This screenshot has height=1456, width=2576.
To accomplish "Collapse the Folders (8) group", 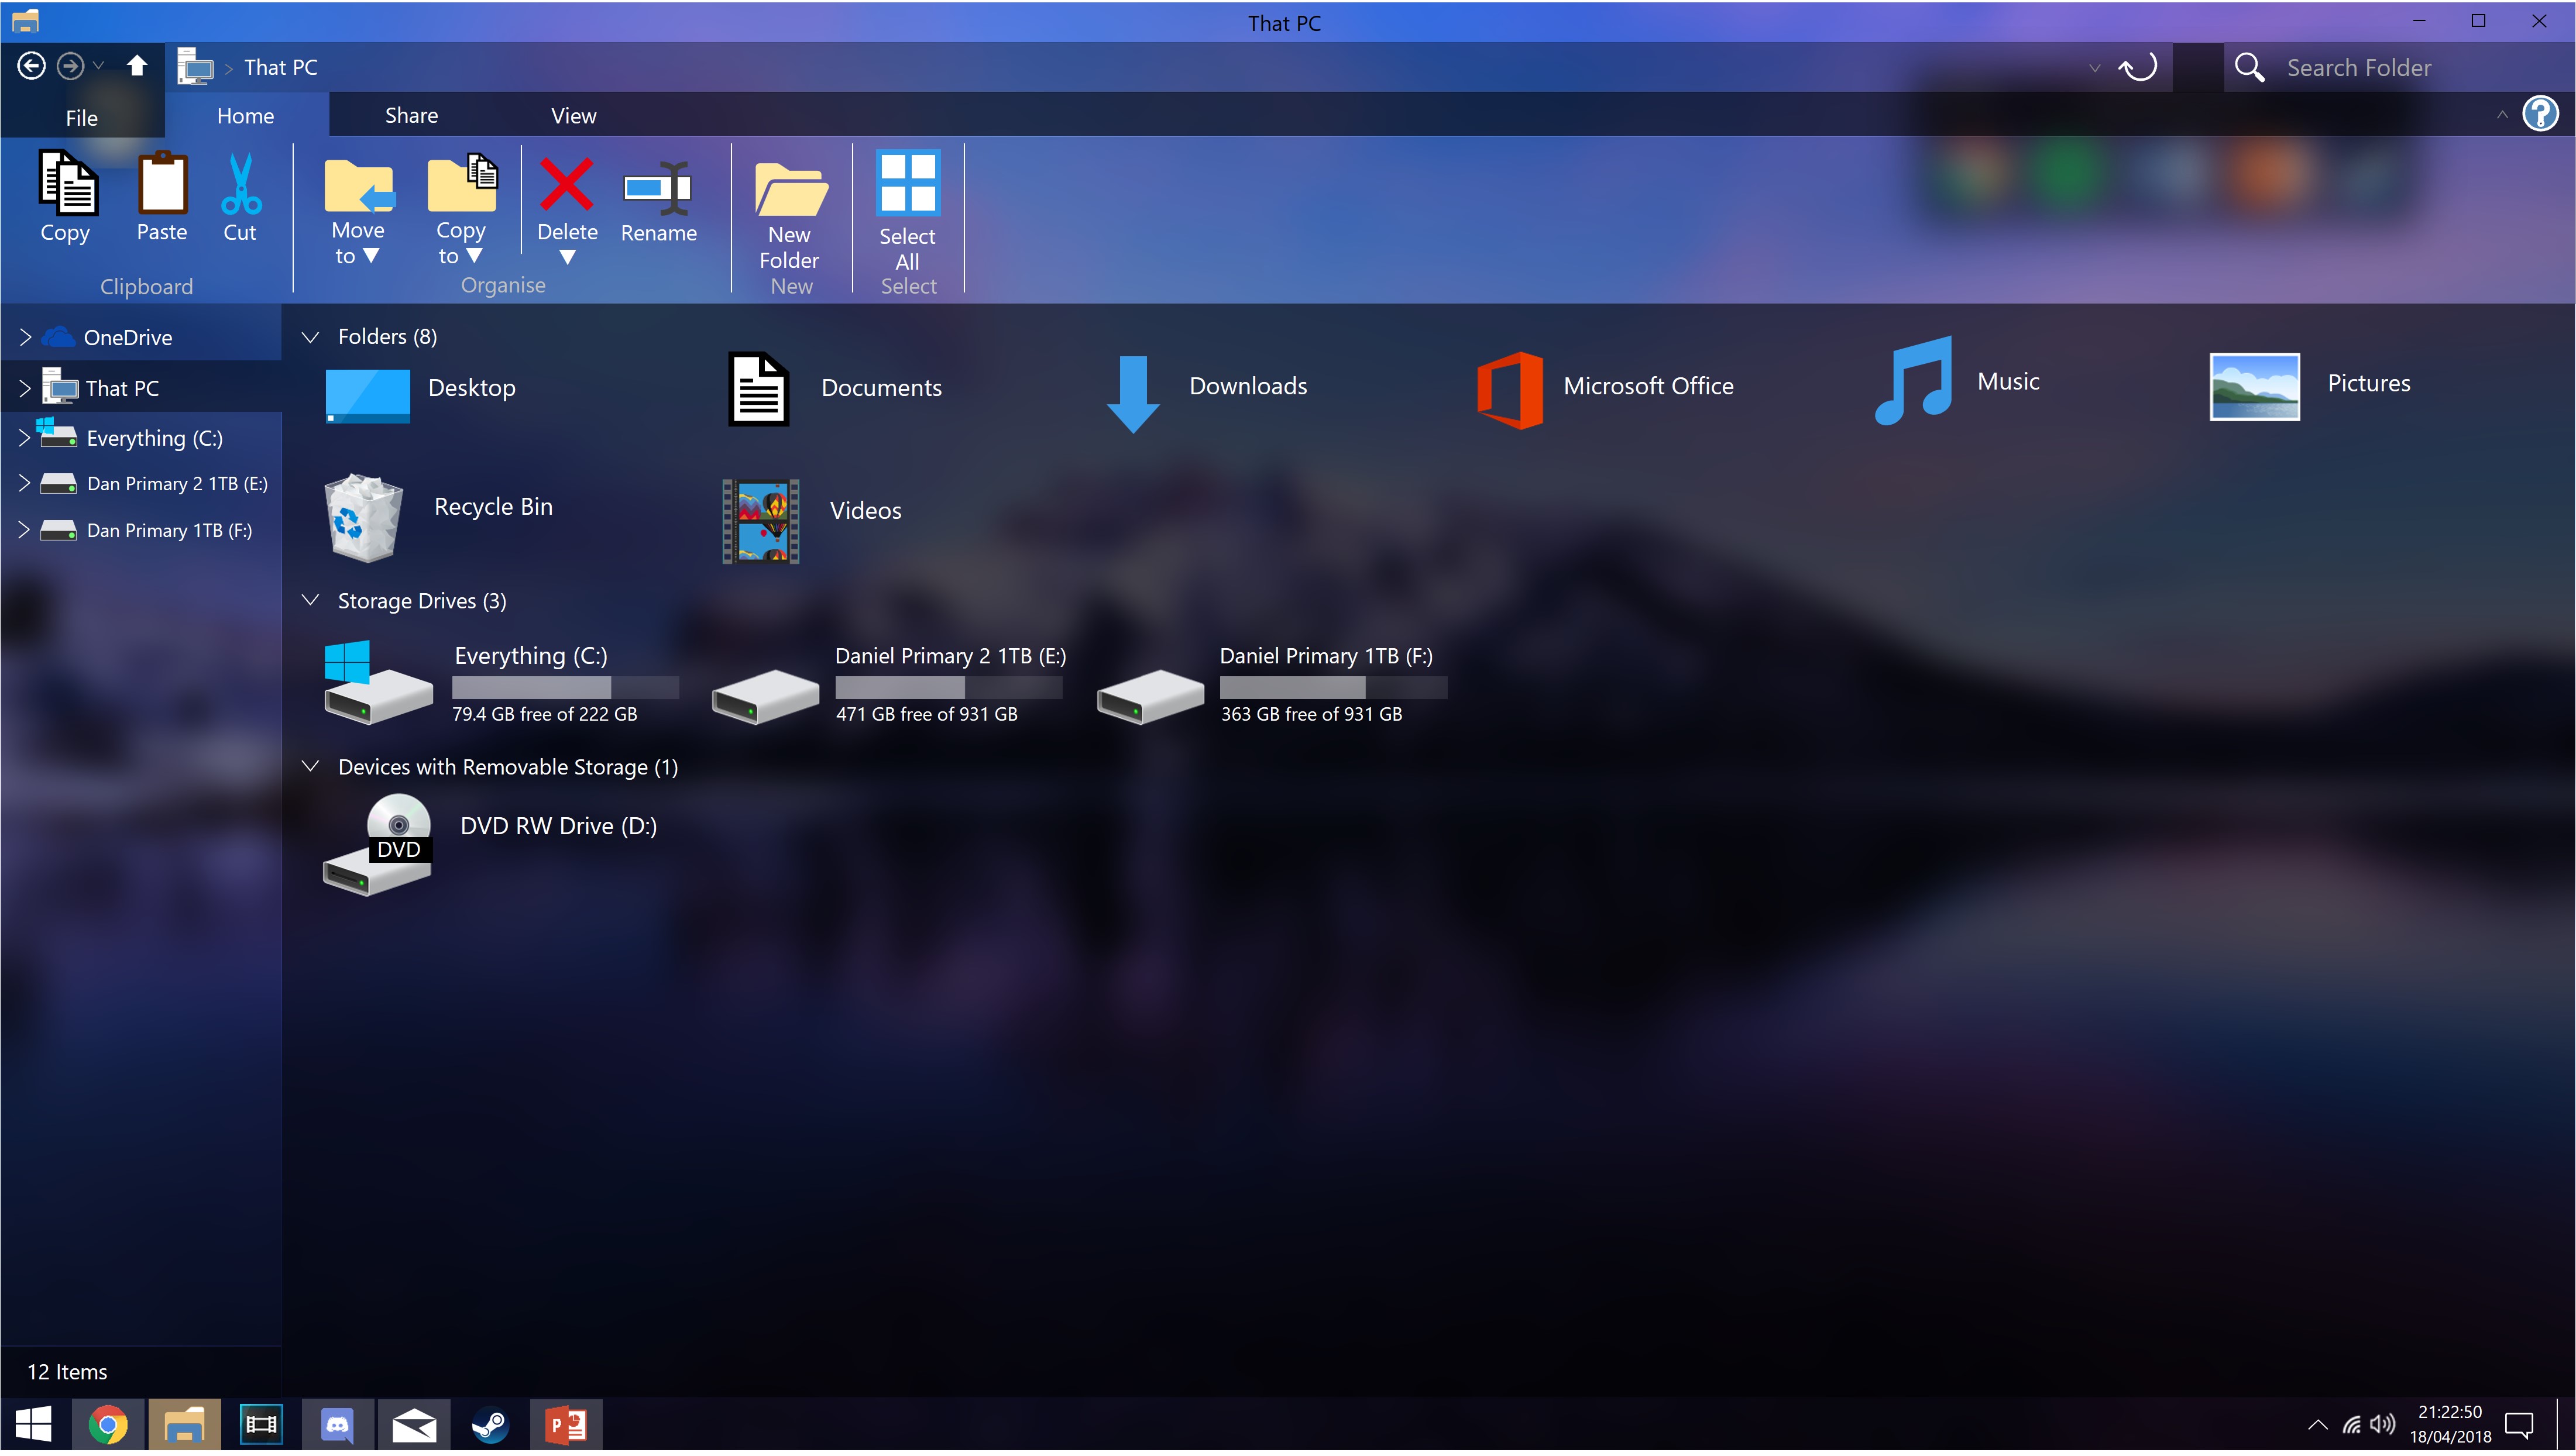I will pyautogui.click(x=311, y=337).
